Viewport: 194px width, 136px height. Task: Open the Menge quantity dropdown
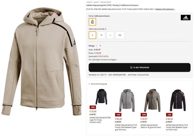click(99, 46)
